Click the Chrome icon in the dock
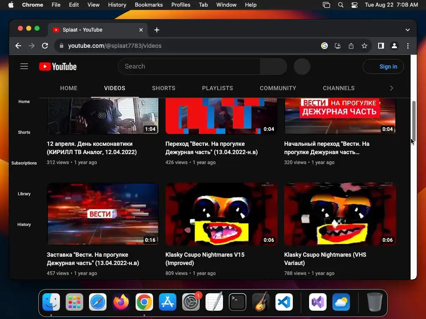426x319 pixels. click(x=144, y=302)
